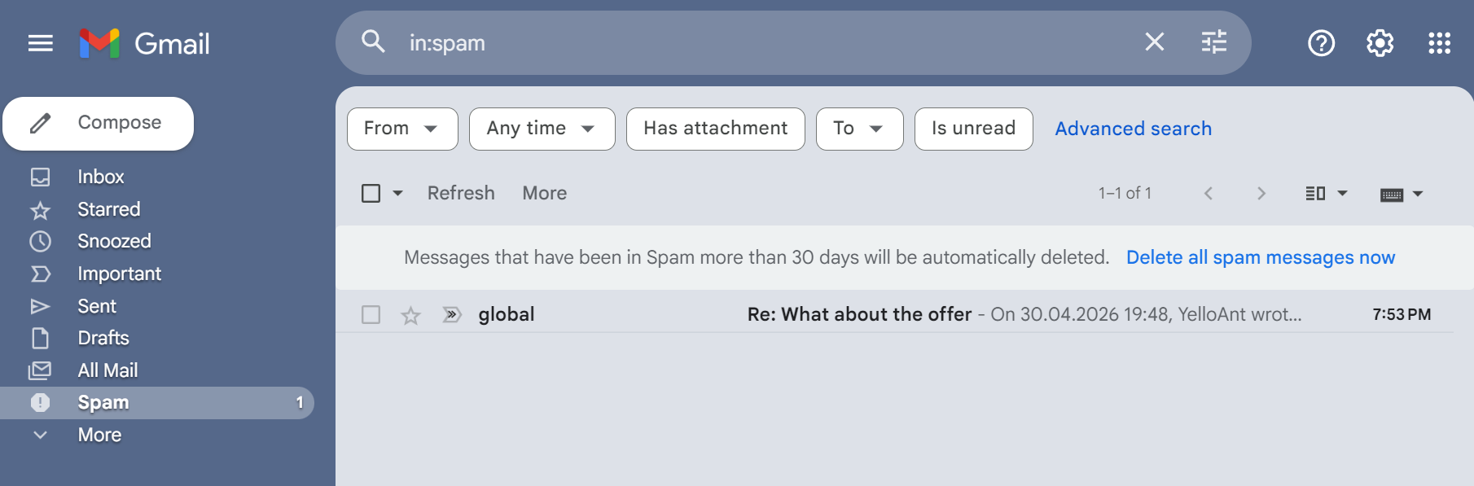This screenshot has height=486, width=1474.
Task: Open the Advanced search link
Action: click(x=1133, y=129)
